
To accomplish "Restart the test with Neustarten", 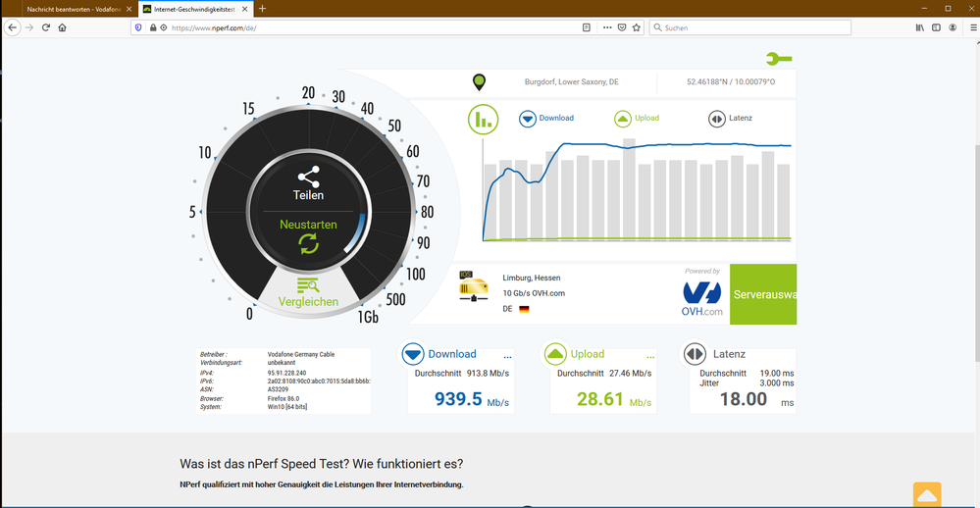I will pos(308,236).
